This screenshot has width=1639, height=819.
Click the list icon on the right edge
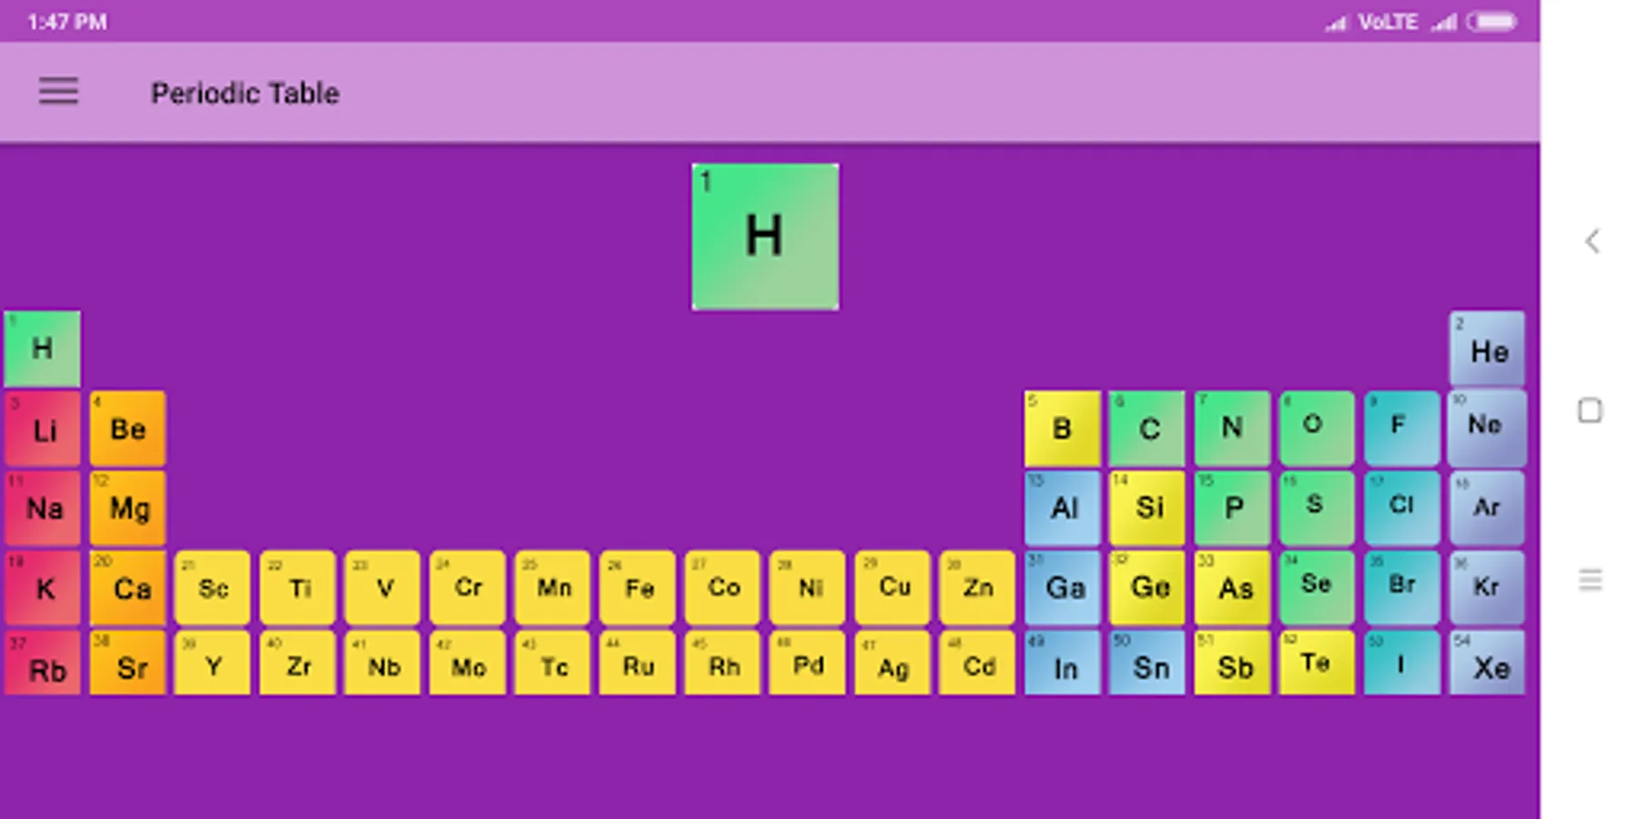click(x=1591, y=577)
